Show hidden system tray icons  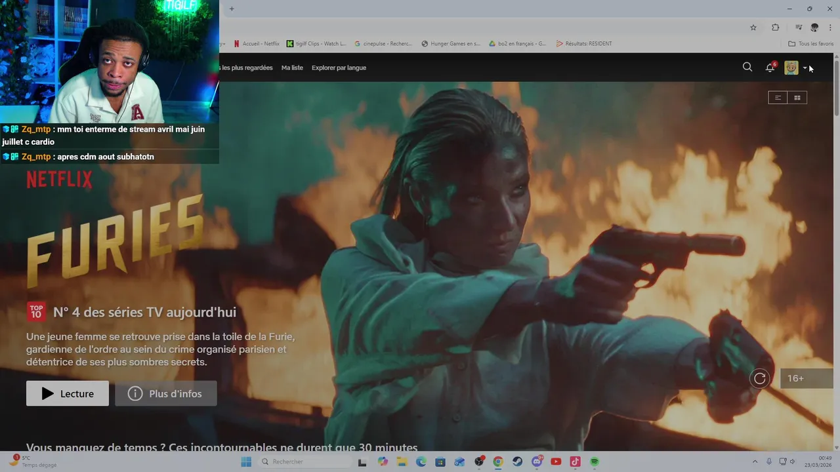point(755,462)
